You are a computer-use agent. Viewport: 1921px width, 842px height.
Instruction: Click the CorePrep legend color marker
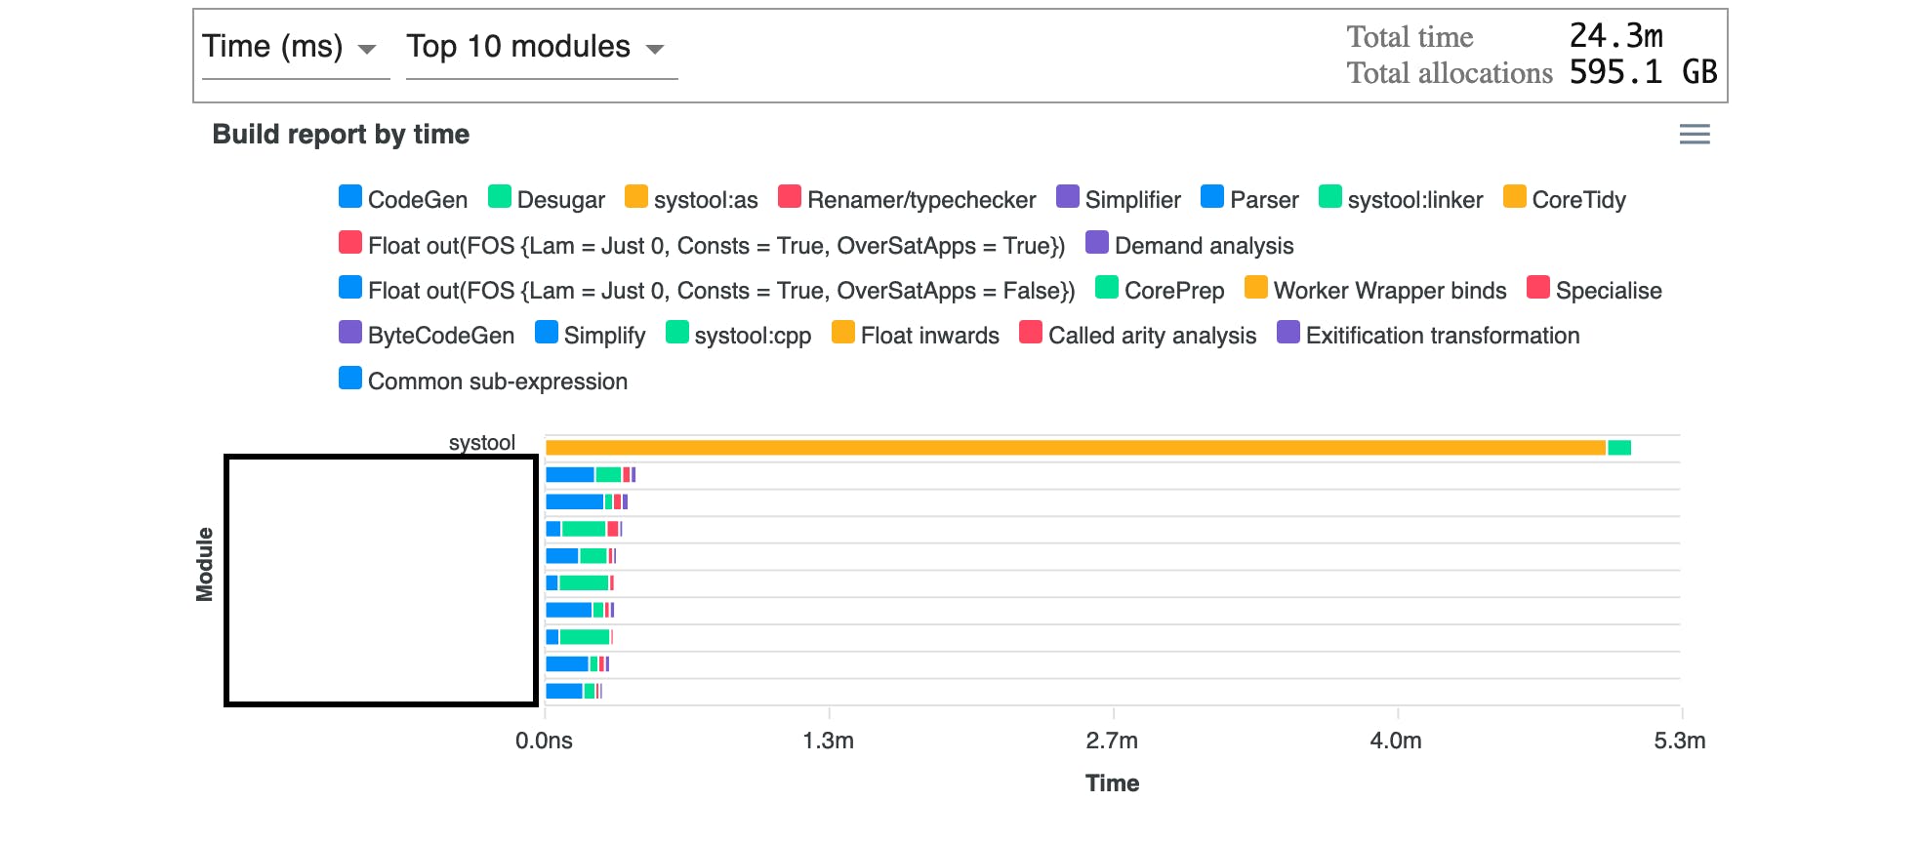1107,288
